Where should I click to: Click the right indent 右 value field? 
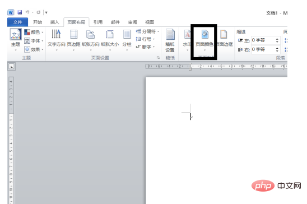click(x=263, y=49)
